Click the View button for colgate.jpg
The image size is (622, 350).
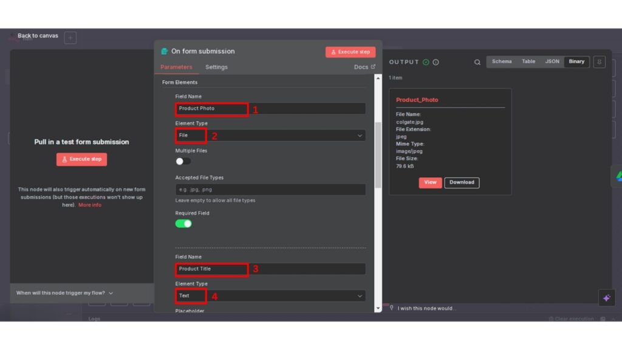click(x=430, y=182)
